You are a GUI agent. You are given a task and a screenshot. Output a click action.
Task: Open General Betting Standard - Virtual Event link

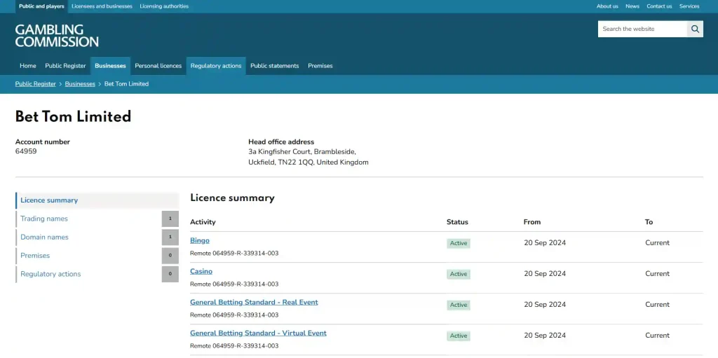point(258,333)
